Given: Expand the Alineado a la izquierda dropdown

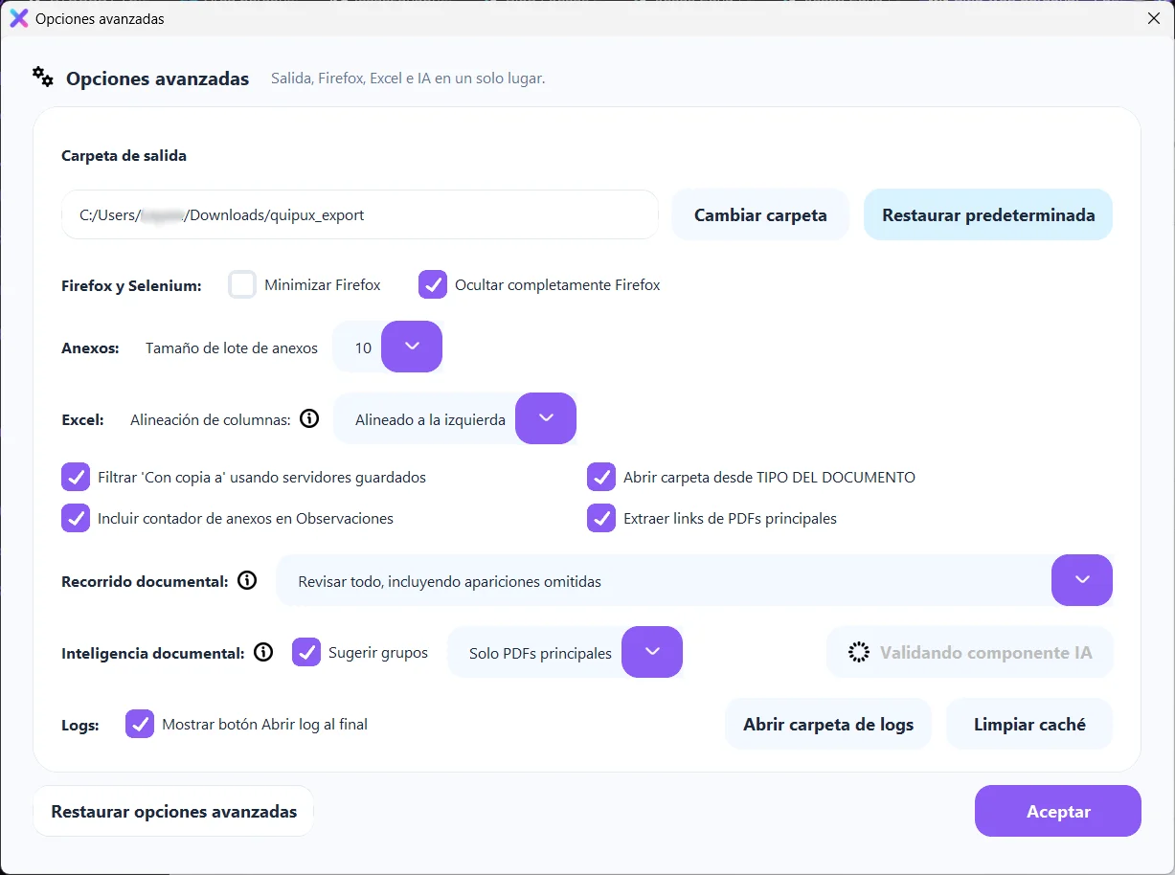Looking at the screenshot, I should [546, 418].
